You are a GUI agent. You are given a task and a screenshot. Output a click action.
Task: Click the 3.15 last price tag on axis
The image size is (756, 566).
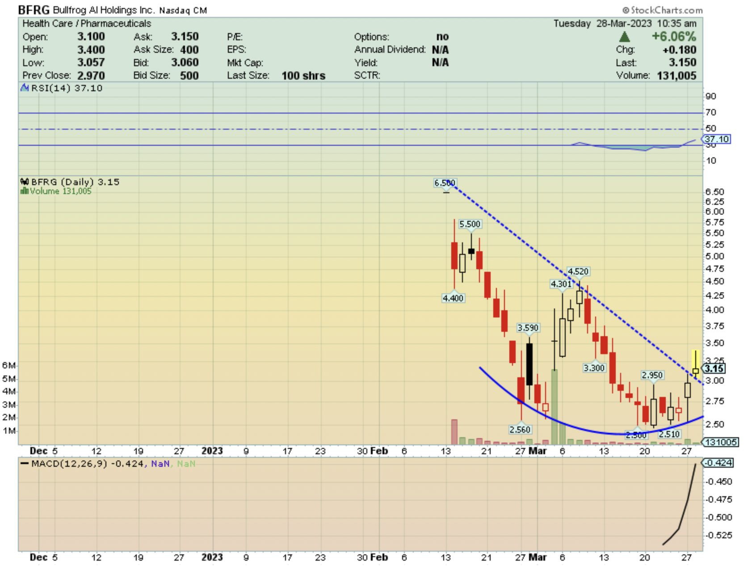(714, 368)
